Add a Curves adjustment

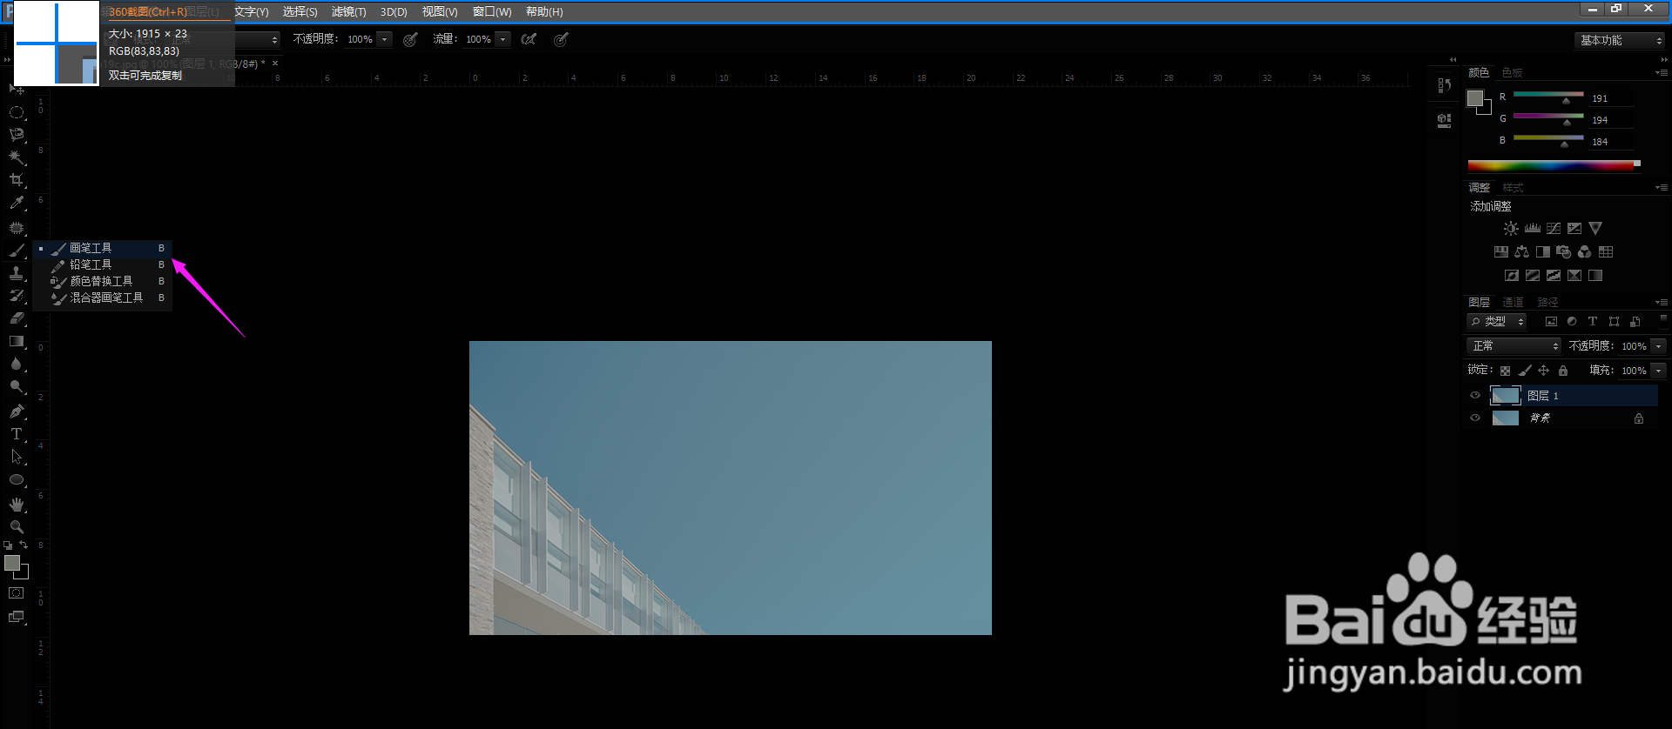pos(1554,228)
